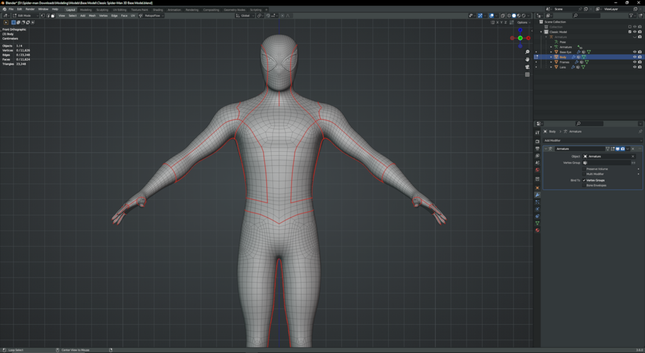Remove the Armature modifier with X button

click(x=633, y=149)
